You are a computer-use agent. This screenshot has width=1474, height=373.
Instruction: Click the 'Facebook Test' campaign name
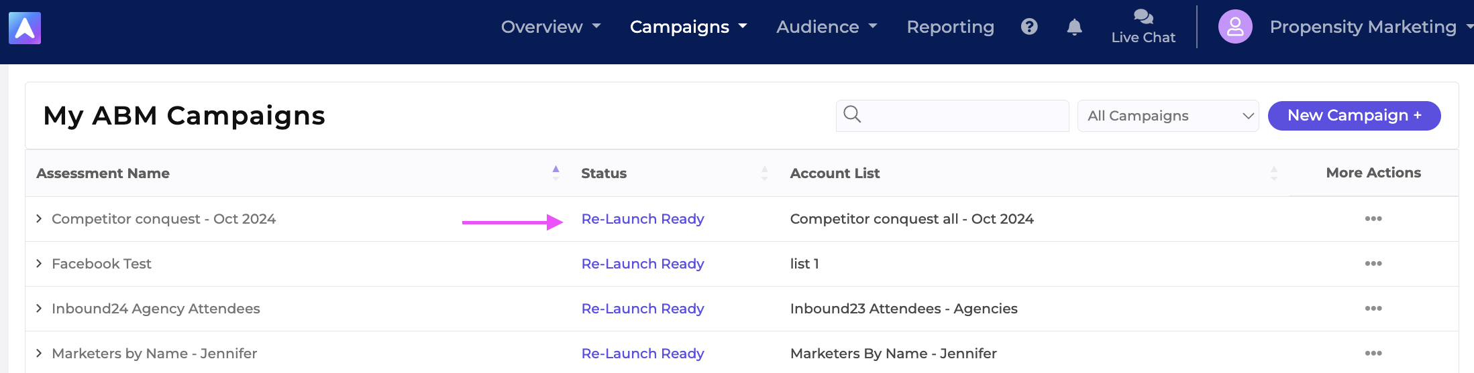point(101,264)
